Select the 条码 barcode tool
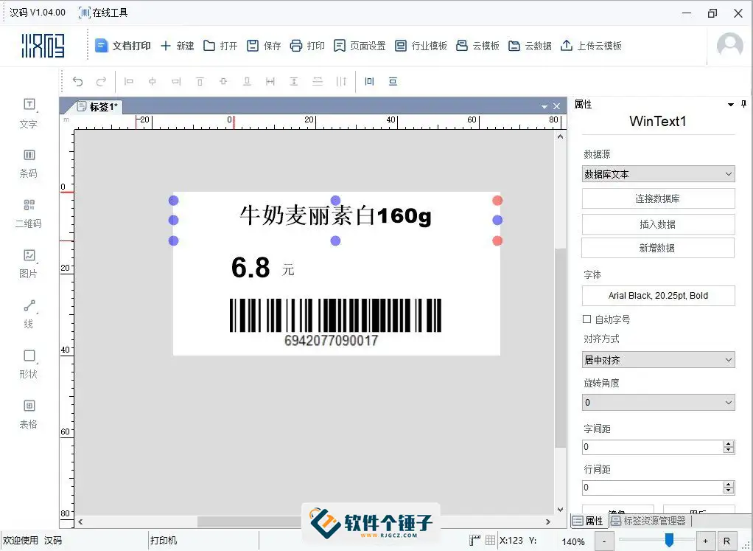 [x=29, y=163]
